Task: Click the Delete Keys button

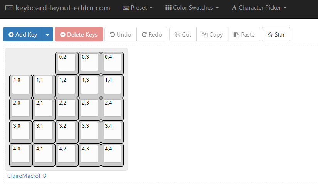Action: (x=79, y=34)
